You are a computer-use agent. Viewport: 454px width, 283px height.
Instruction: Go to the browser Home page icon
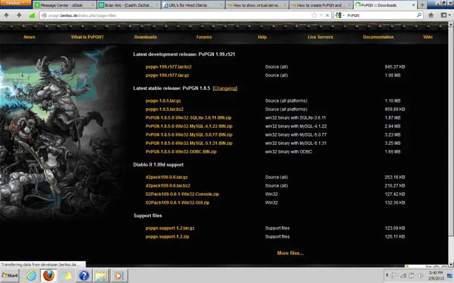431,15
